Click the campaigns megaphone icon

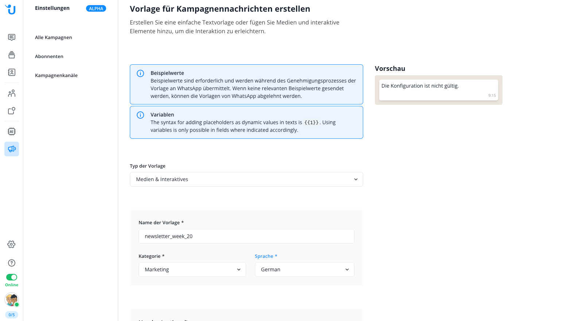pos(12,149)
